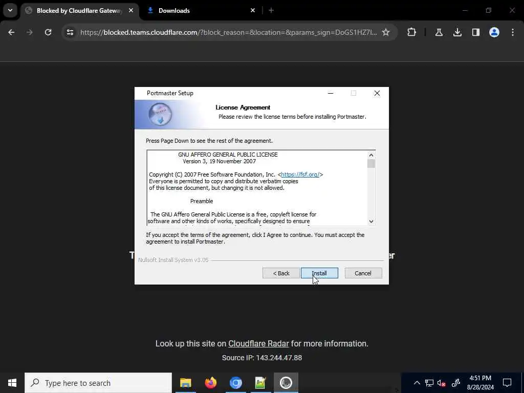Close the Blocked by Cloudflare Gateway tab

tap(131, 10)
